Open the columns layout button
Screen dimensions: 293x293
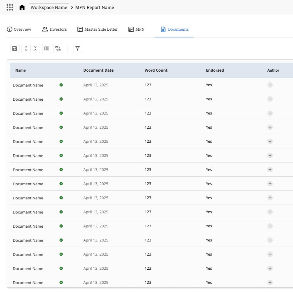coord(47,49)
